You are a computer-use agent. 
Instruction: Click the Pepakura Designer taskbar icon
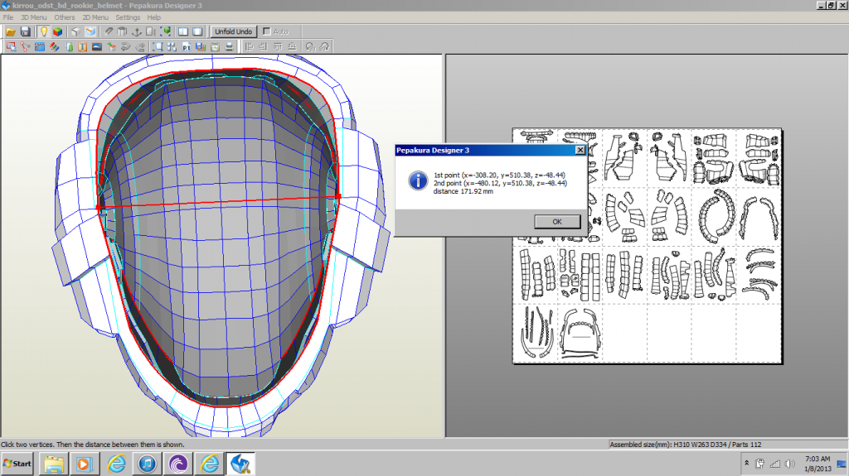240,464
